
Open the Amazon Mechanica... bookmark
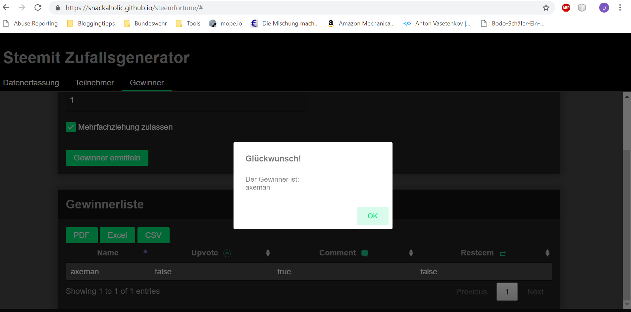click(361, 23)
